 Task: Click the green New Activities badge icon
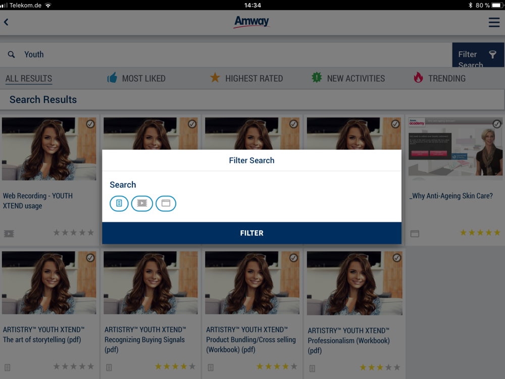317,77
